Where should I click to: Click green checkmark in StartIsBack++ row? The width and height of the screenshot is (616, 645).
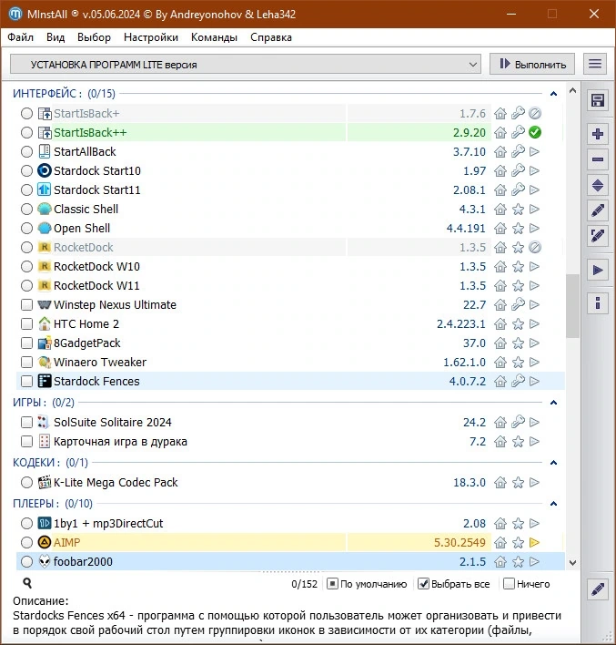pyautogui.click(x=535, y=132)
